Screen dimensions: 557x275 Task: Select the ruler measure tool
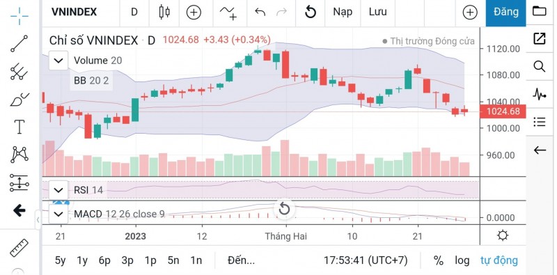19,248
